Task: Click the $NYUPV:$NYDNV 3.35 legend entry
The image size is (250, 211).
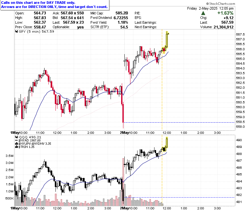Action: point(35,144)
